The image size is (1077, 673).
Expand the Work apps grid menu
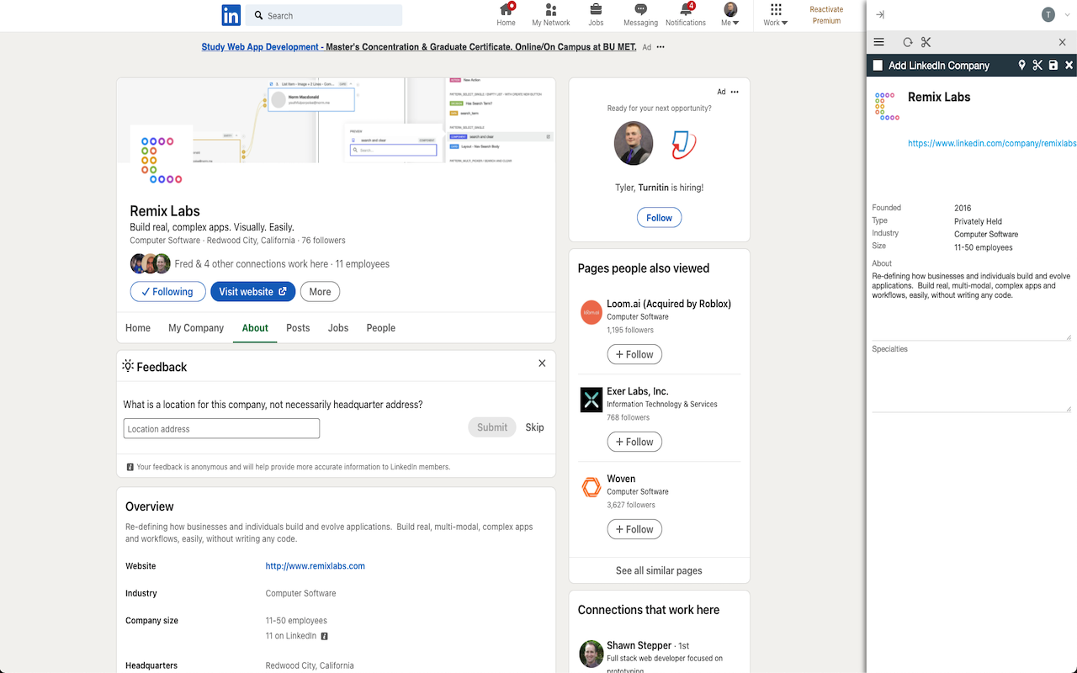coord(776,15)
